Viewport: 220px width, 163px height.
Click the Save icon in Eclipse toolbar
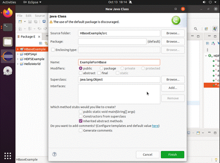30,22
